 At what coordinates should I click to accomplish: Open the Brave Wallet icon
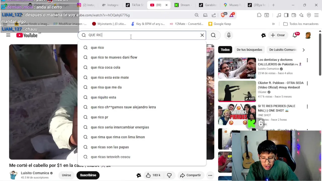tap(294, 15)
